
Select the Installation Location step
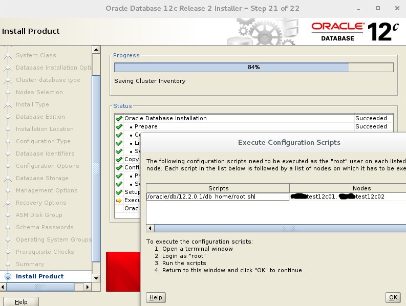click(45, 129)
